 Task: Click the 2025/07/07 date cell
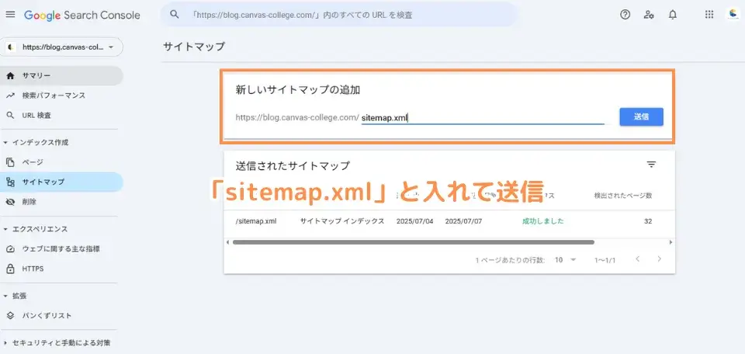pyautogui.click(x=464, y=221)
